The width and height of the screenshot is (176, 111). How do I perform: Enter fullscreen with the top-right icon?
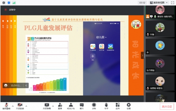[x=173, y=3]
